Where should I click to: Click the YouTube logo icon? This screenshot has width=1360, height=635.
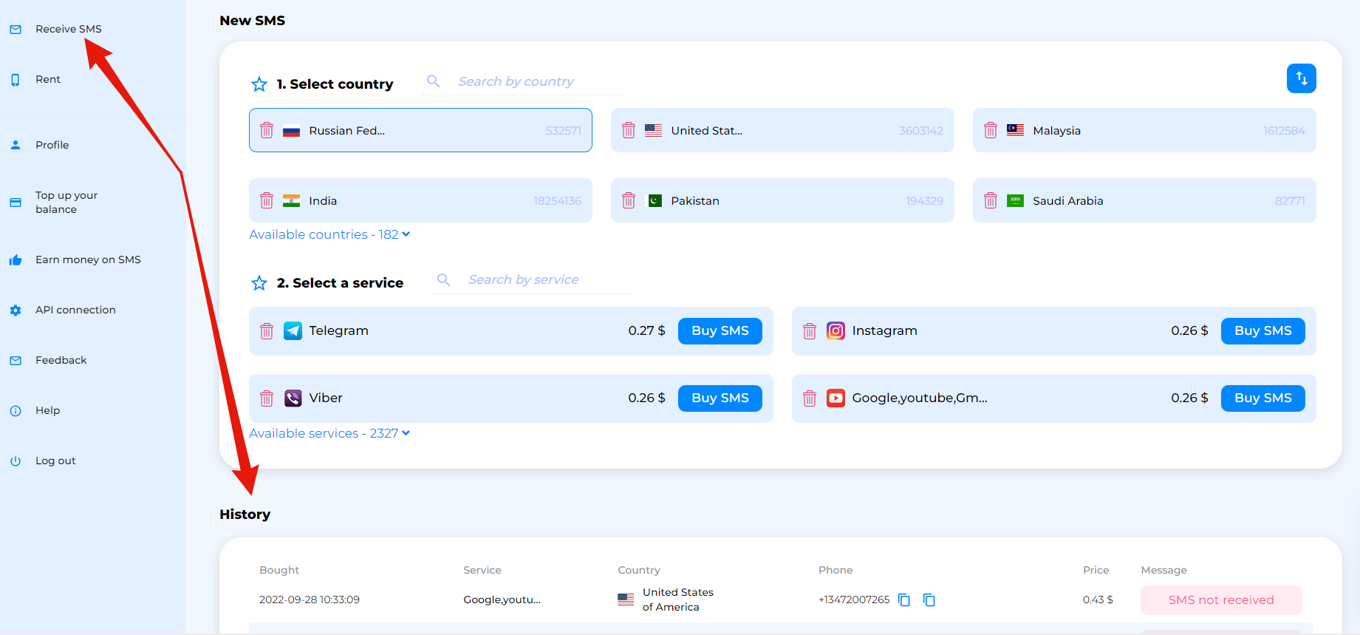[x=836, y=398]
